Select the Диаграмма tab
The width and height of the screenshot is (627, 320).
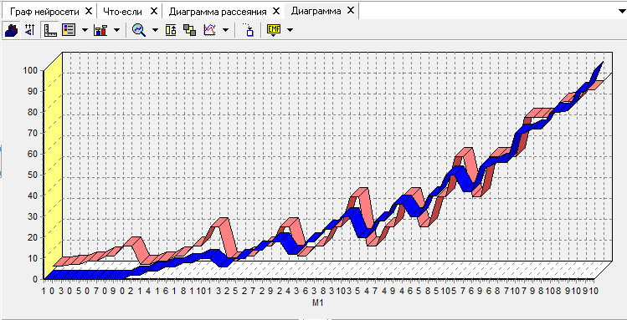pyautogui.click(x=316, y=11)
